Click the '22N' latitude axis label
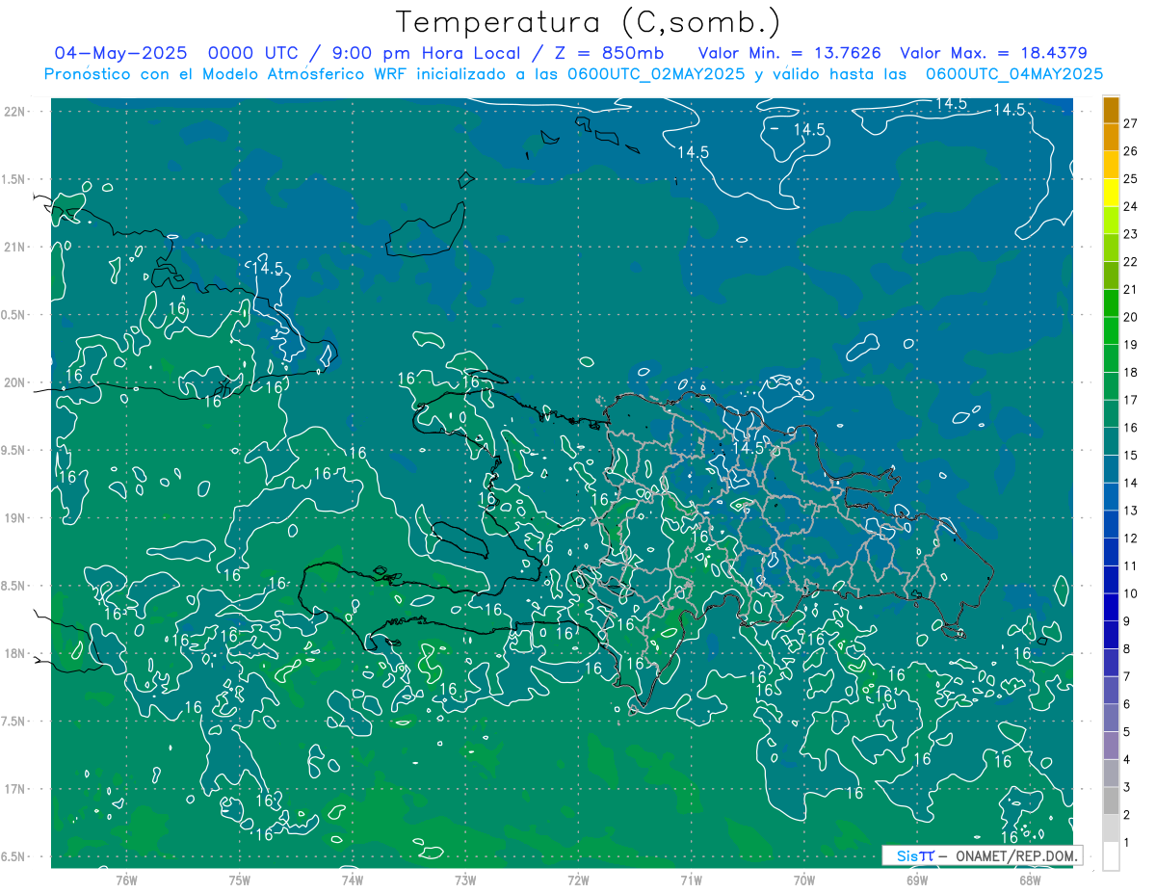1156x893 pixels. tap(15, 112)
